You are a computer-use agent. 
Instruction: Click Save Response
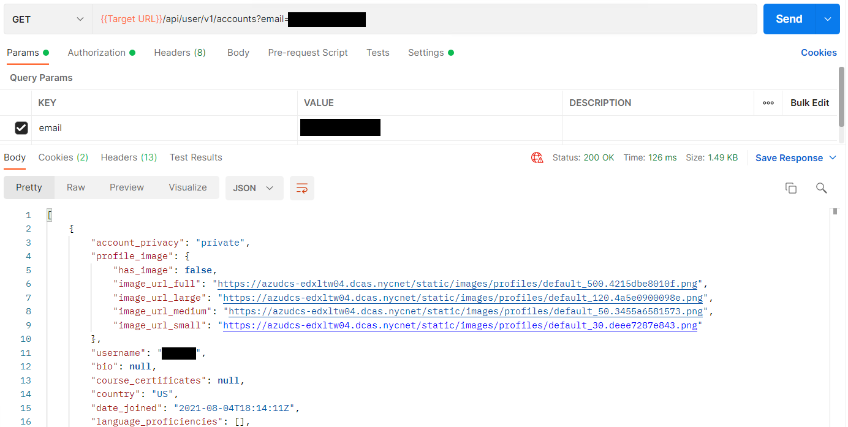point(789,158)
